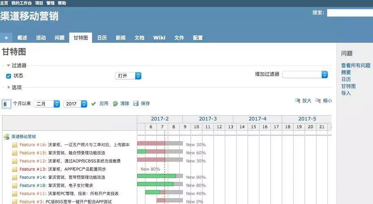This screenshot has height=204, width=373.
Task: Open the 帮助 top menu
Action: [62, 3]
